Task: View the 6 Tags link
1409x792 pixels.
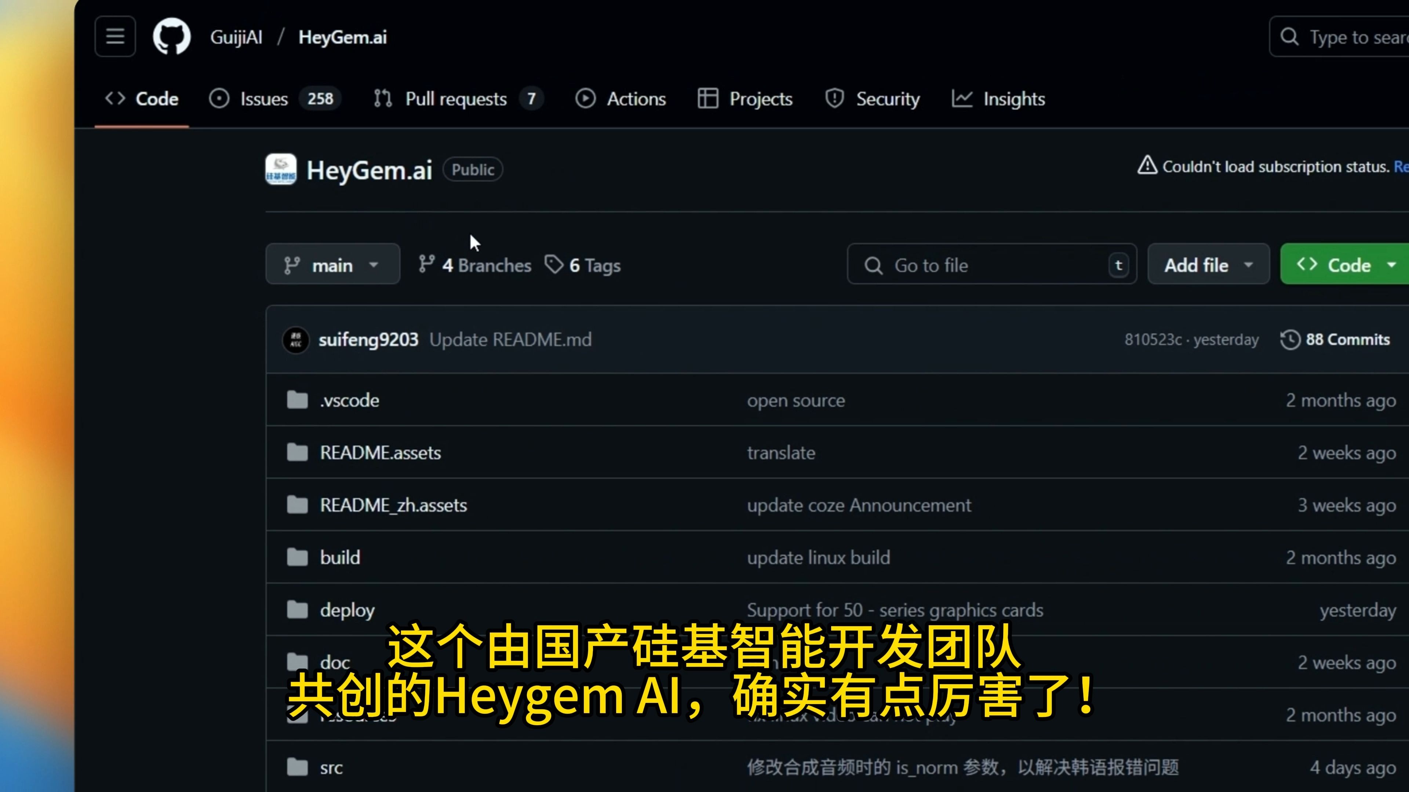Action: tap(583, 265)
